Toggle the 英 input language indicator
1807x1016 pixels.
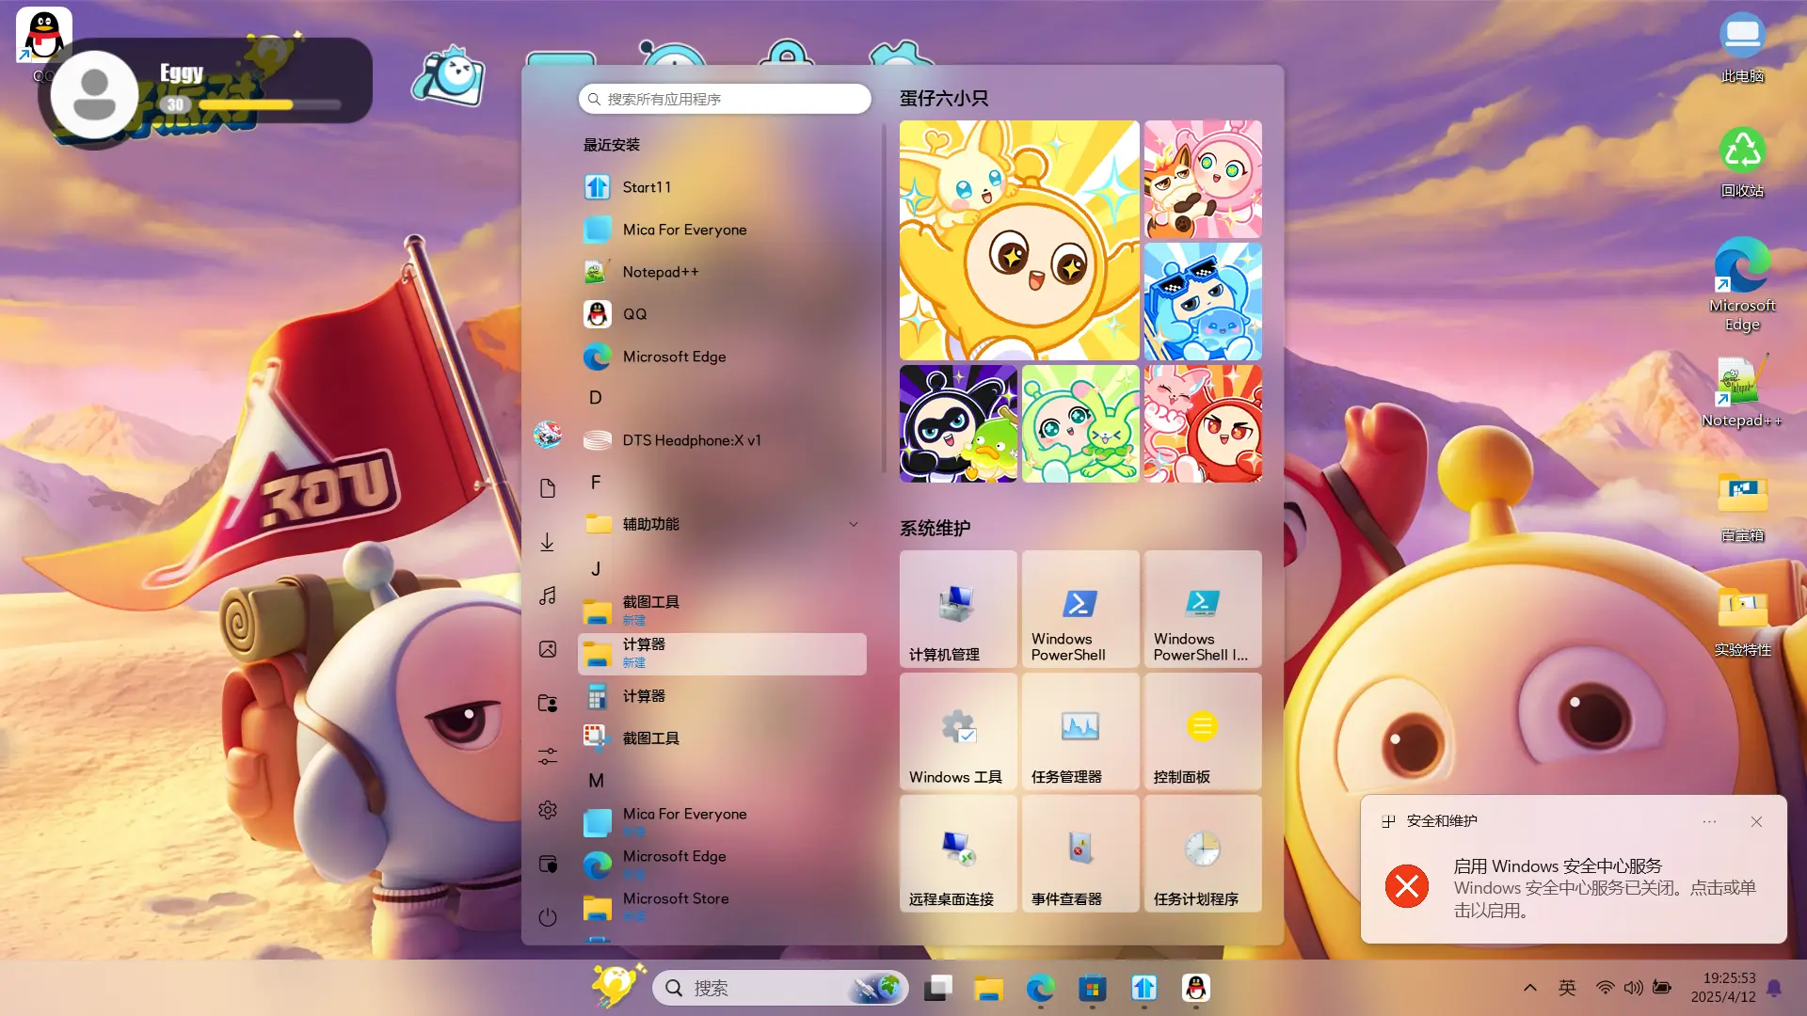pyautogui.click(x=1567, y=988)
